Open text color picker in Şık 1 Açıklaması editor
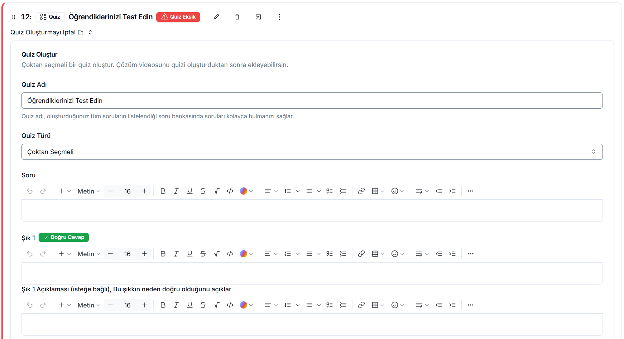This screenshot has width=624, height=339. click(x=246, y=305)
